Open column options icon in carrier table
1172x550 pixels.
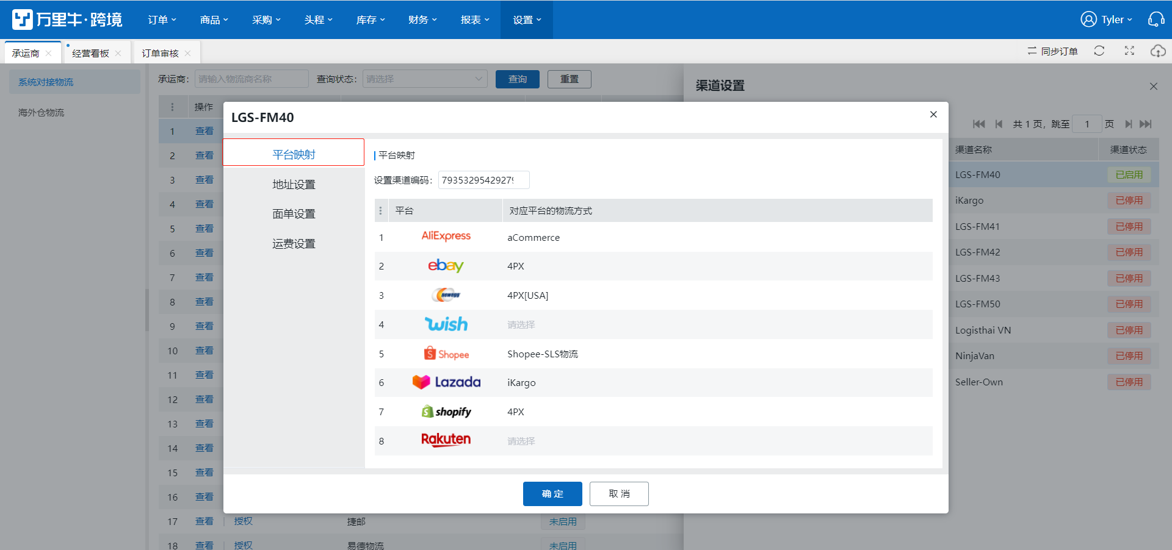pyautogui.click(x=172, y=107)
